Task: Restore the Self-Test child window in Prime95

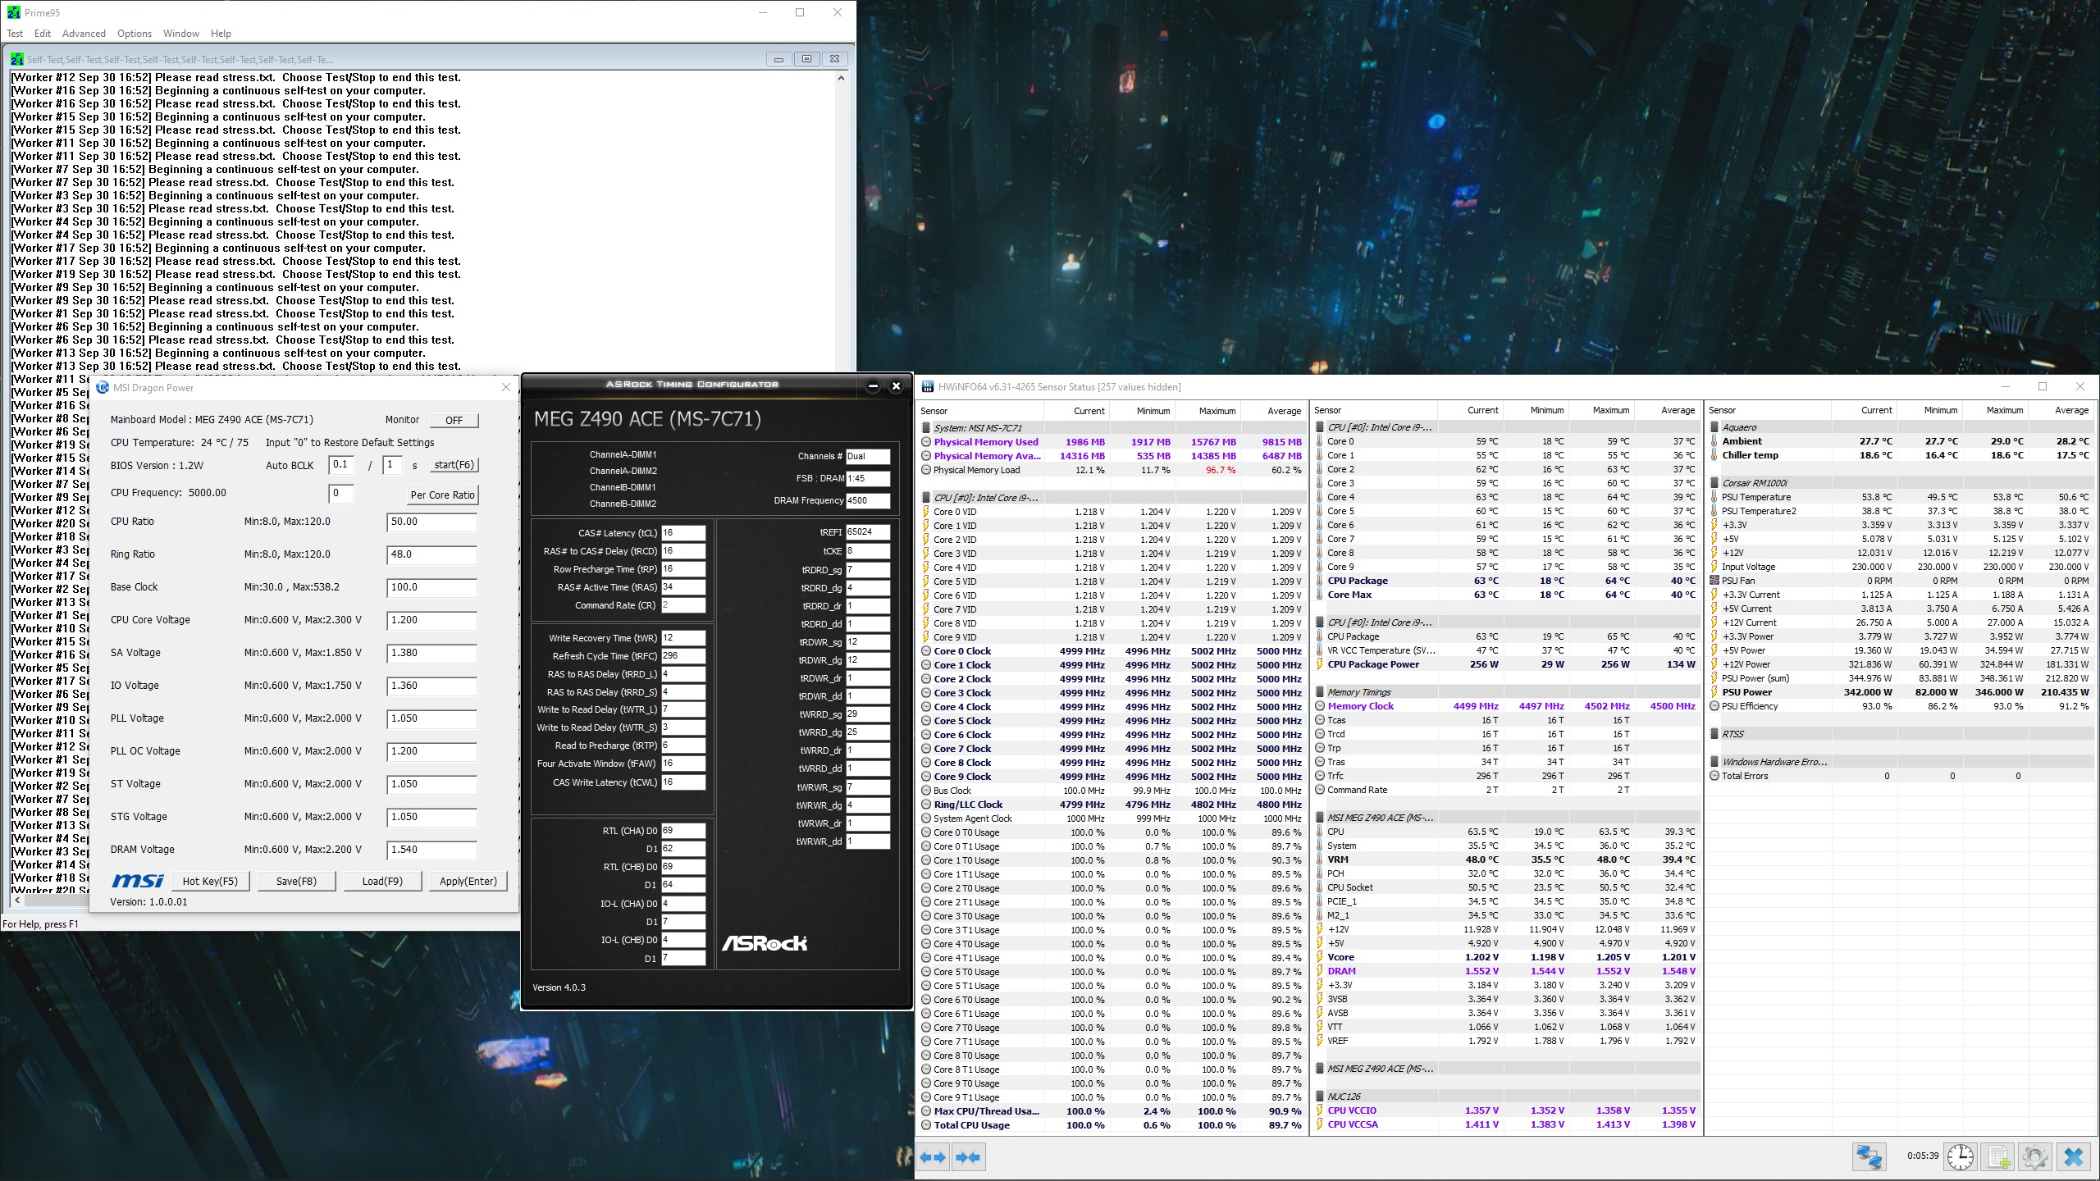Action: pos(806,59)
